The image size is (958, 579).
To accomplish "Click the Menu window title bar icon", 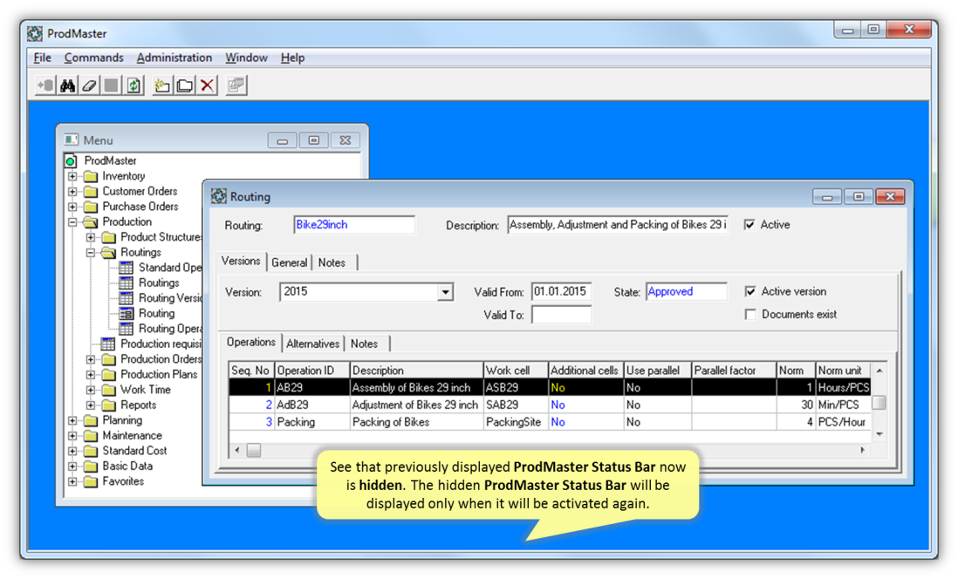I will click(72, 140).
